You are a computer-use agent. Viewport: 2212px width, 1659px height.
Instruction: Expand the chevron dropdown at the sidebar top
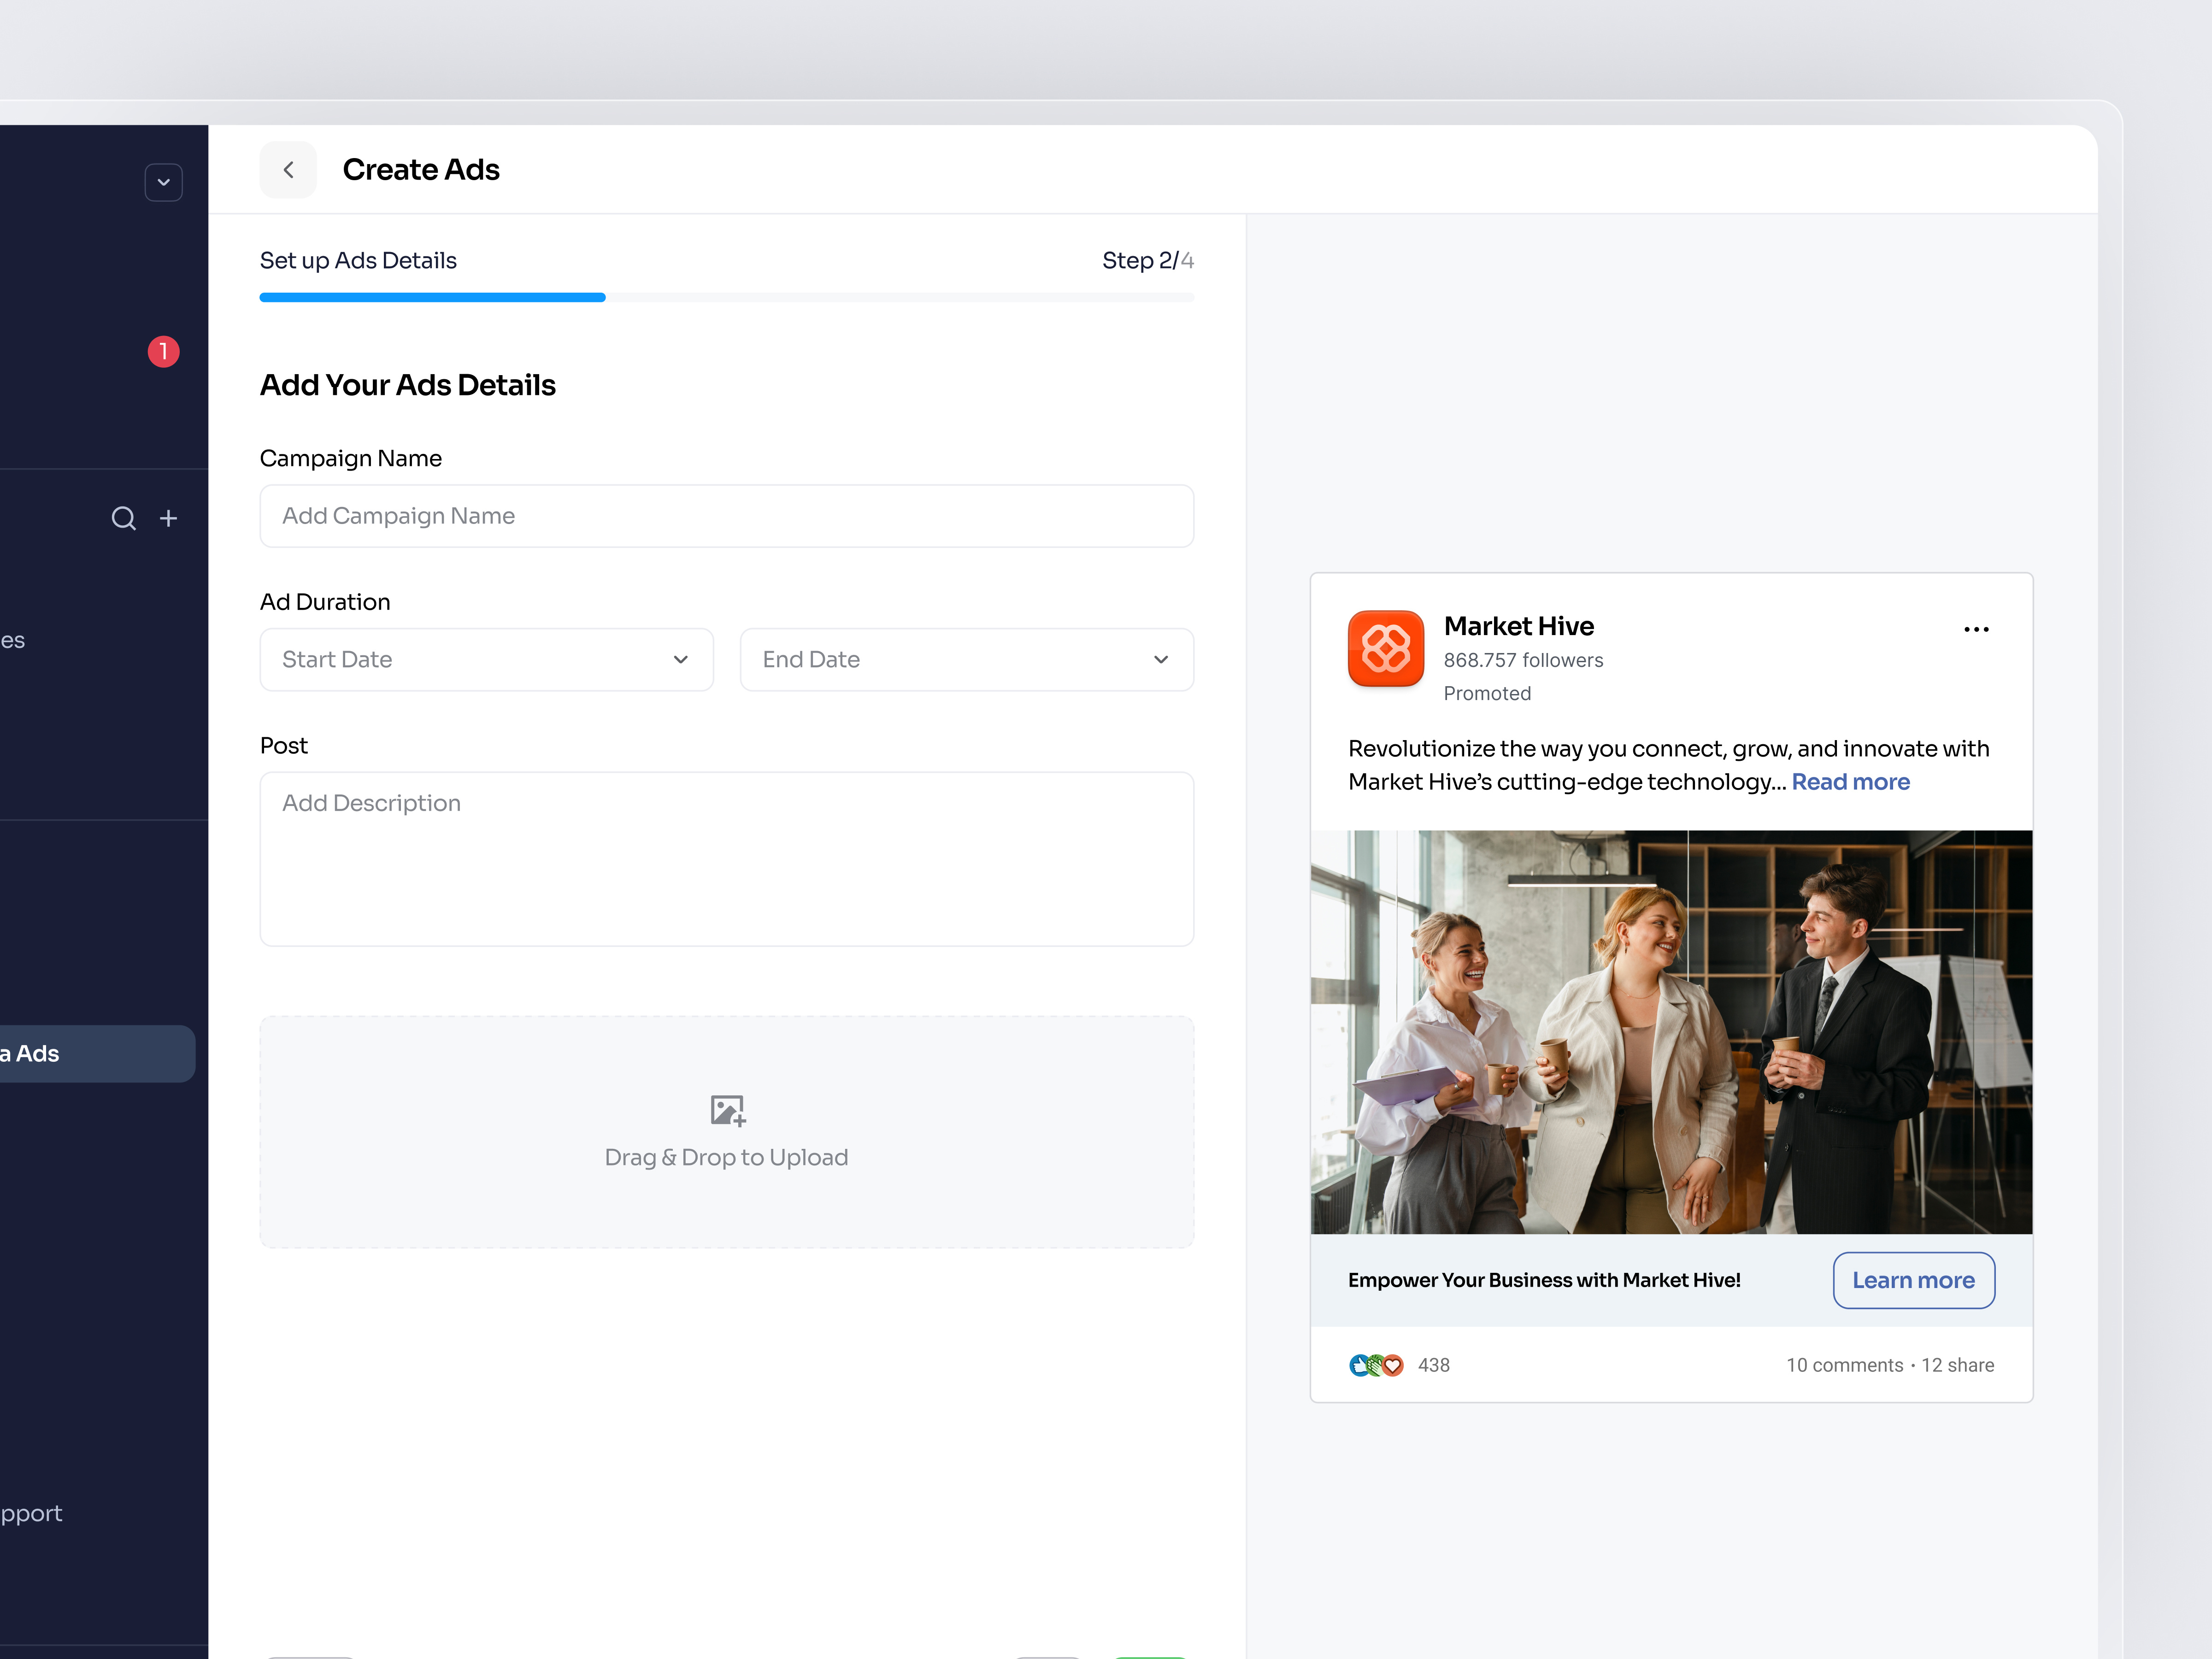(x=164, y=182)
